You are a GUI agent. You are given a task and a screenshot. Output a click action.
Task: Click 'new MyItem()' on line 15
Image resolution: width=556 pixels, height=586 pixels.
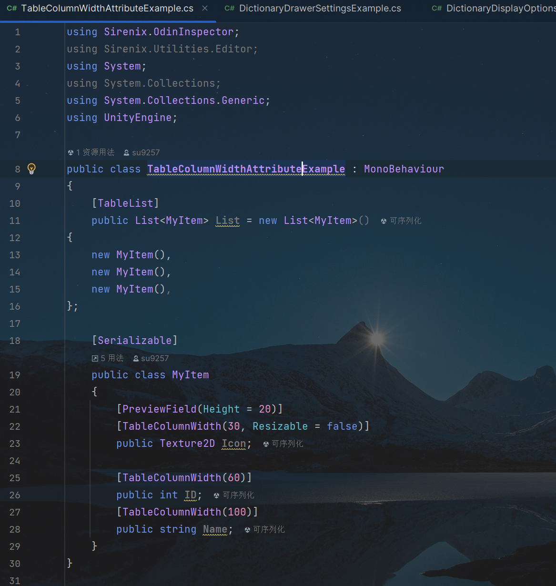point(128,289)
